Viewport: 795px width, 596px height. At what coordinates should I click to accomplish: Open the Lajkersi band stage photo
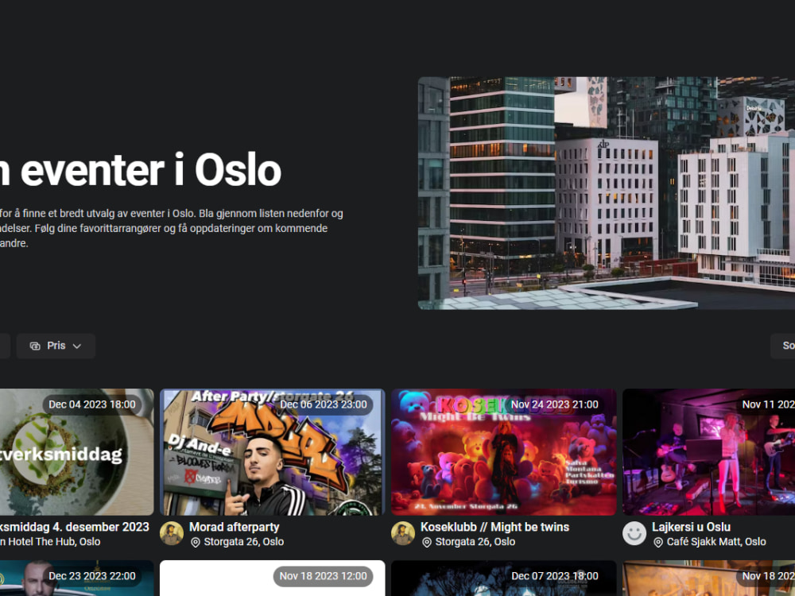click(x=708, y=452)
